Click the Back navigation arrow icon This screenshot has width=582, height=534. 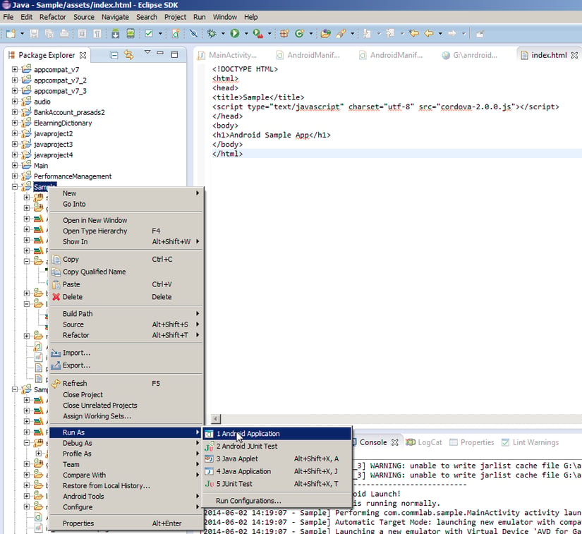coord(429,33)
